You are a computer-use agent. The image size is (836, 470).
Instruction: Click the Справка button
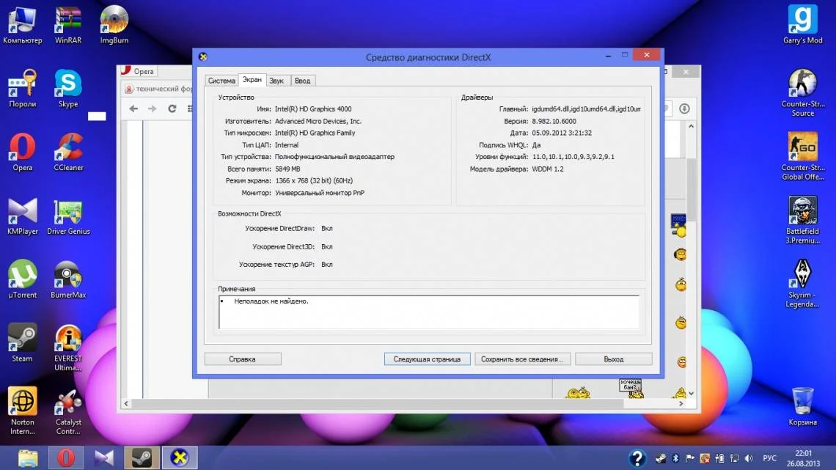[243, 359]
